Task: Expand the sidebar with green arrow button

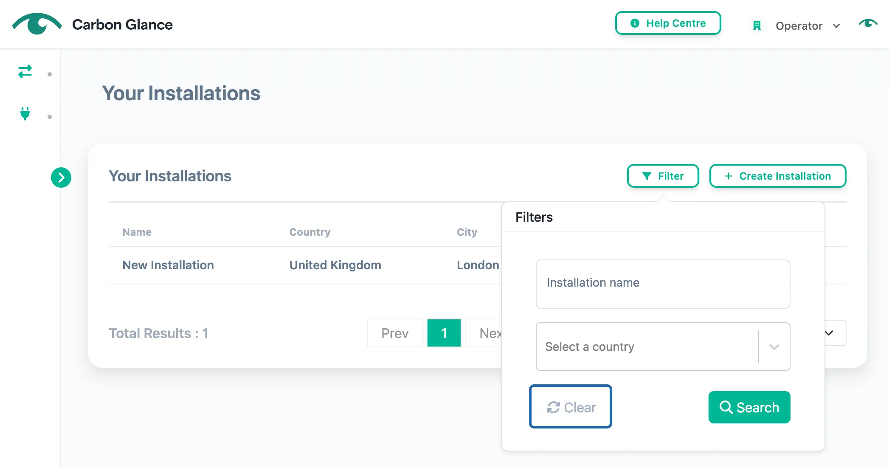Action: click(x=61, y=178)
